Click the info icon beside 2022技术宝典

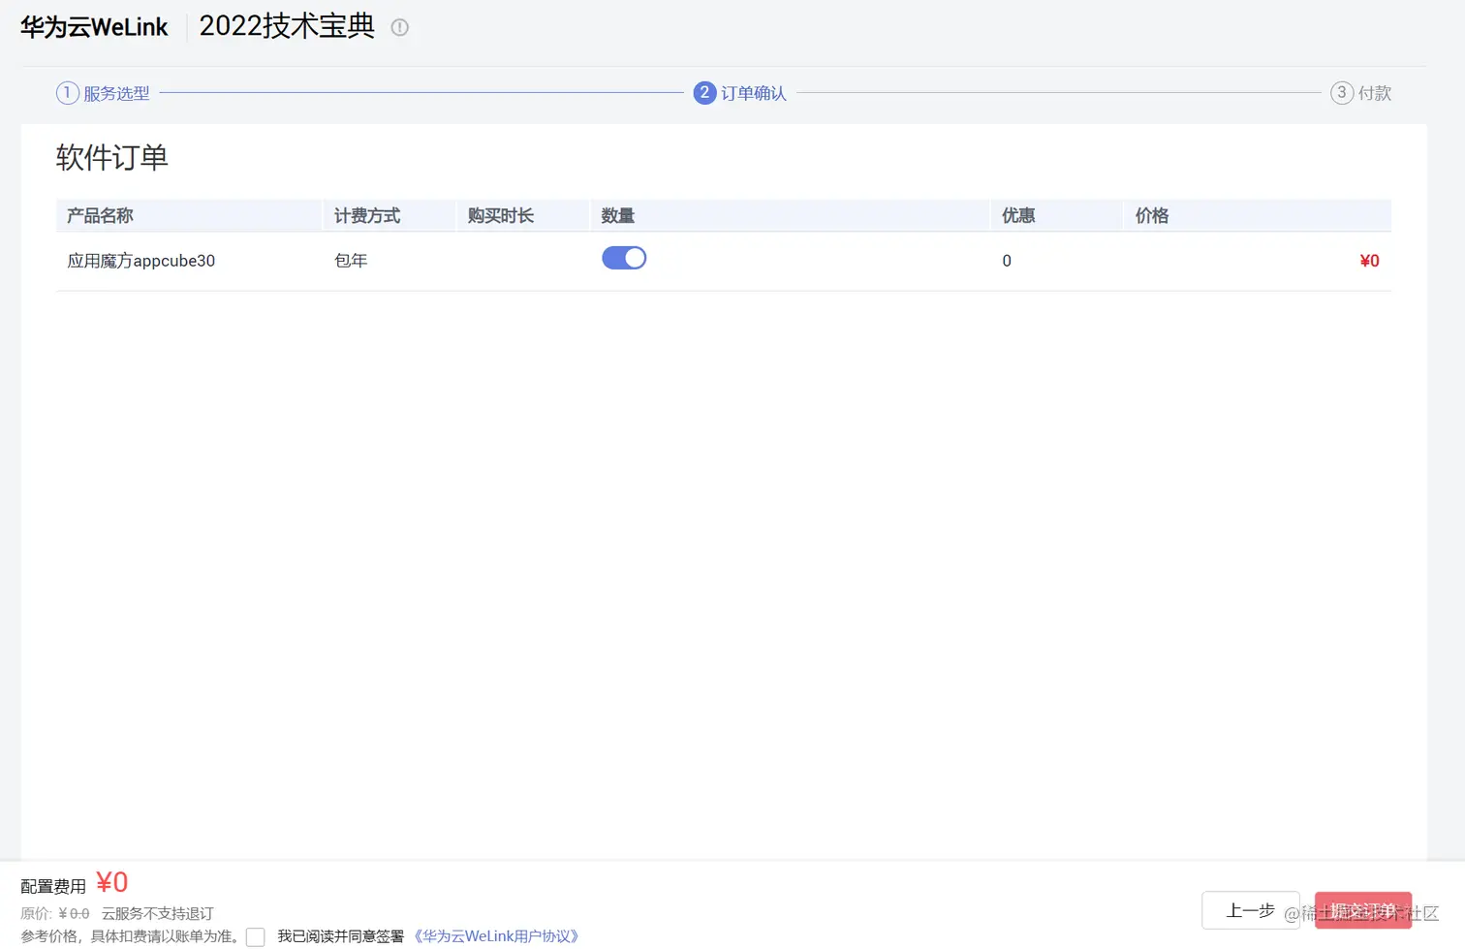click(399, 27)
